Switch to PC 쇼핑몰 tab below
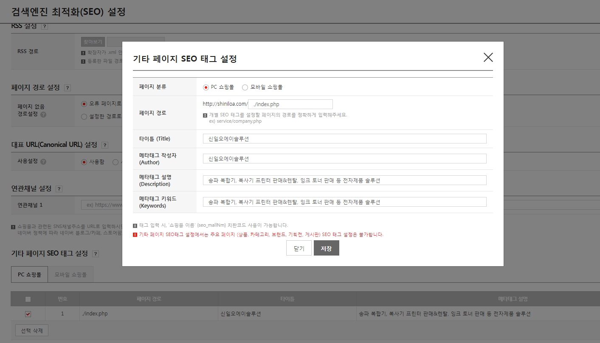The width and height of the screenshot is (600, 343). point(29,275)
